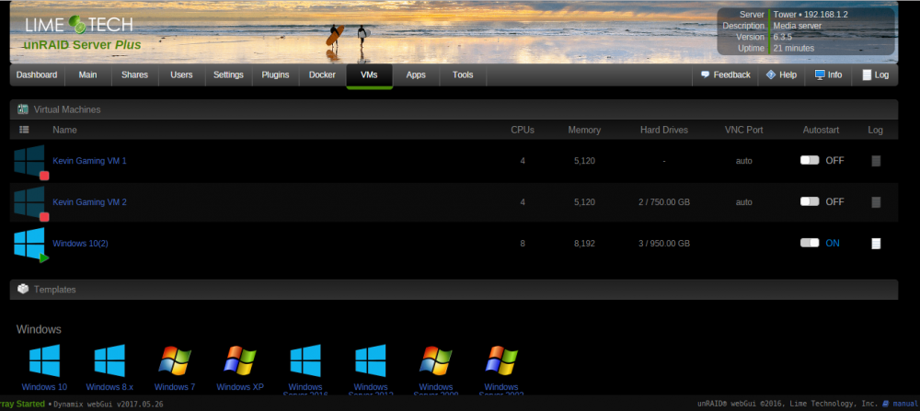Toggle autostart for Kevin Gaming VM 1
The height and width of the screenshot is (411, 920).
click(810, 160)
